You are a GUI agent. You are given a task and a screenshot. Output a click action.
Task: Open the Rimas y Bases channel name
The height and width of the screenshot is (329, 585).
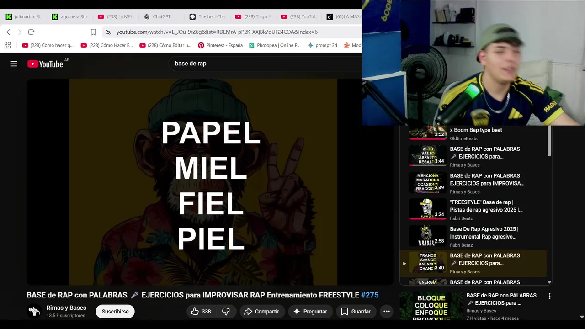(66, 308)
